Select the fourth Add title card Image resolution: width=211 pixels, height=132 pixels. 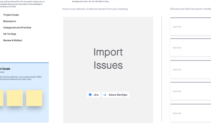pyautogui.click(x=191, y=91)
